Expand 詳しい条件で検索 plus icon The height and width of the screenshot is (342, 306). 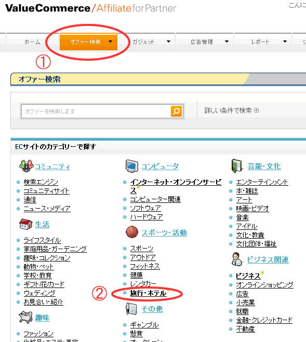coord(257,111)
